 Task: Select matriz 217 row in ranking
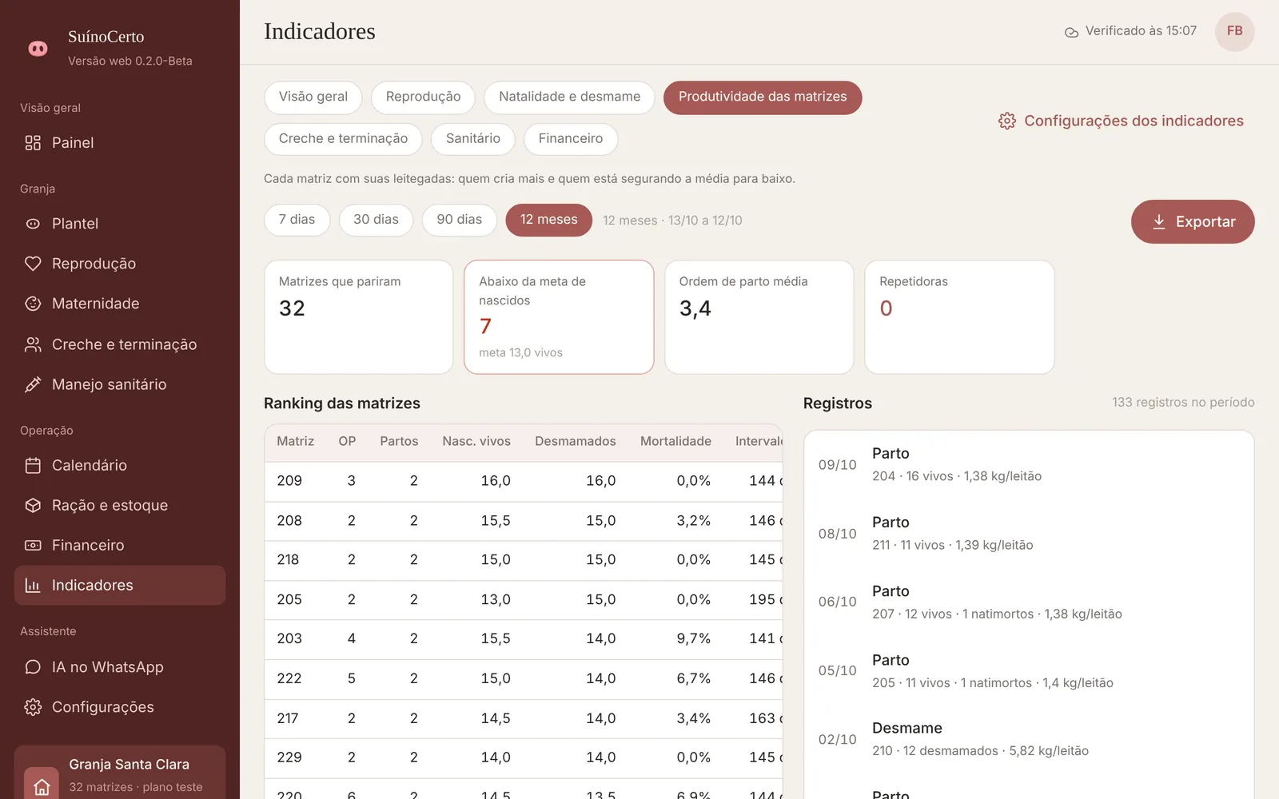(524, 718)
